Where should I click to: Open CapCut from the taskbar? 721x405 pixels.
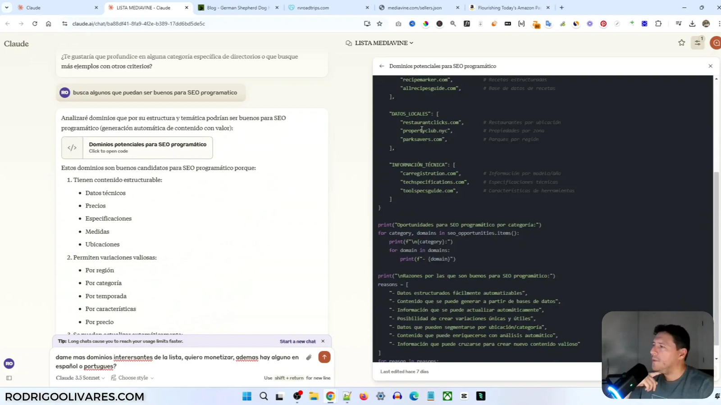pyautogui.click(x=464, y=396)
